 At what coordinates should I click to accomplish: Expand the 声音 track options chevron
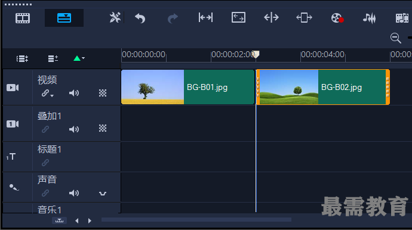pyautogui.click(x=103, y=194)
